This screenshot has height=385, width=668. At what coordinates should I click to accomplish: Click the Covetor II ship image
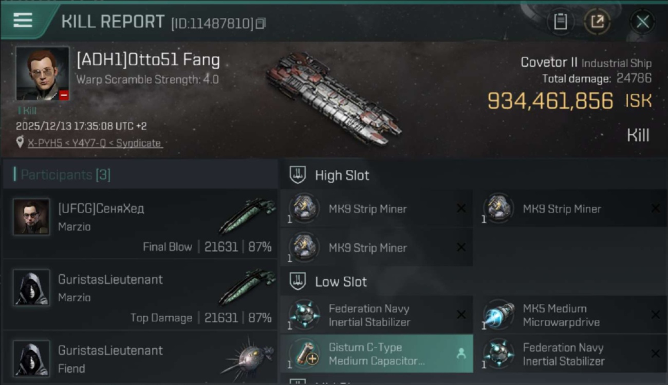(x=334, y=98)
